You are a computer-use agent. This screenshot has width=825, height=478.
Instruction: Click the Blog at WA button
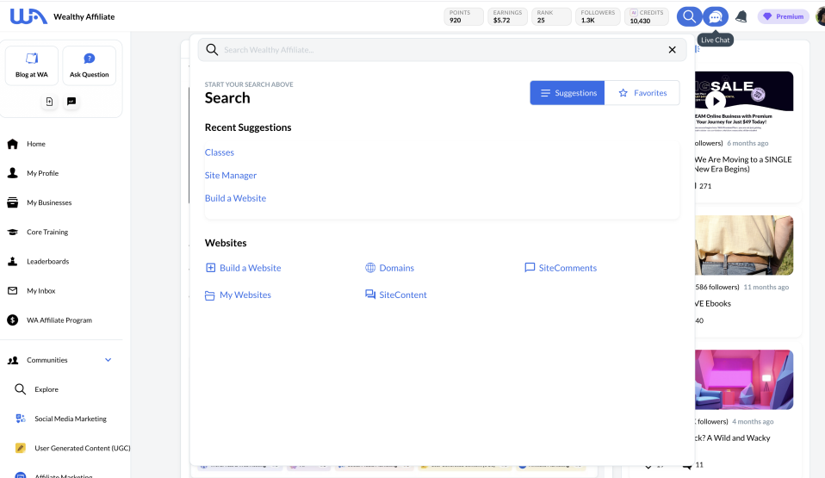pyautogui.click(x=32, y=65)
